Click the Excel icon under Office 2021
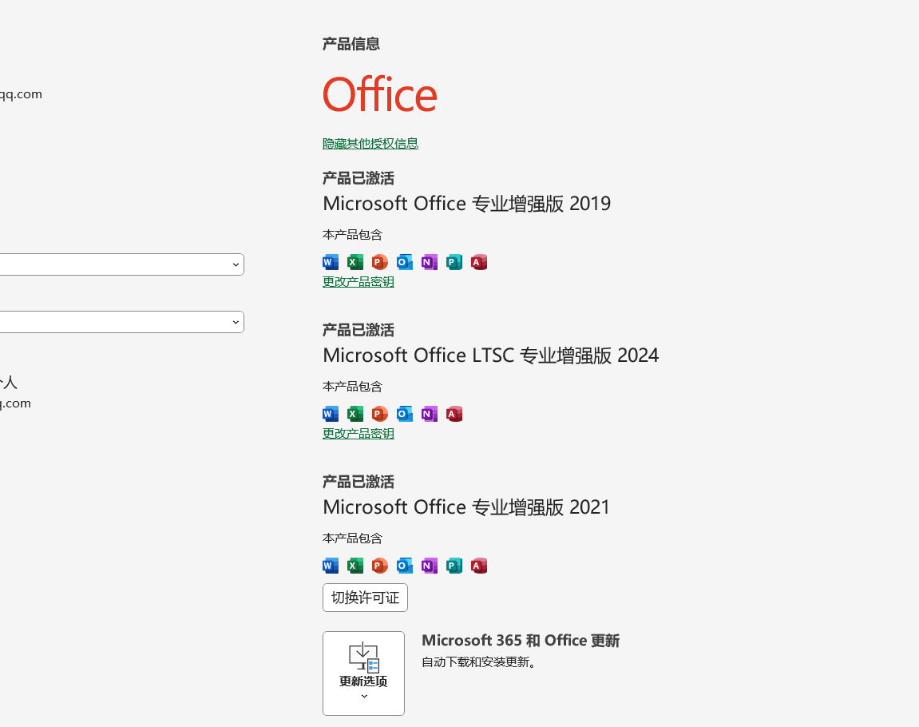The width and height of the screenshot is (919, 727). click(355, 566)
